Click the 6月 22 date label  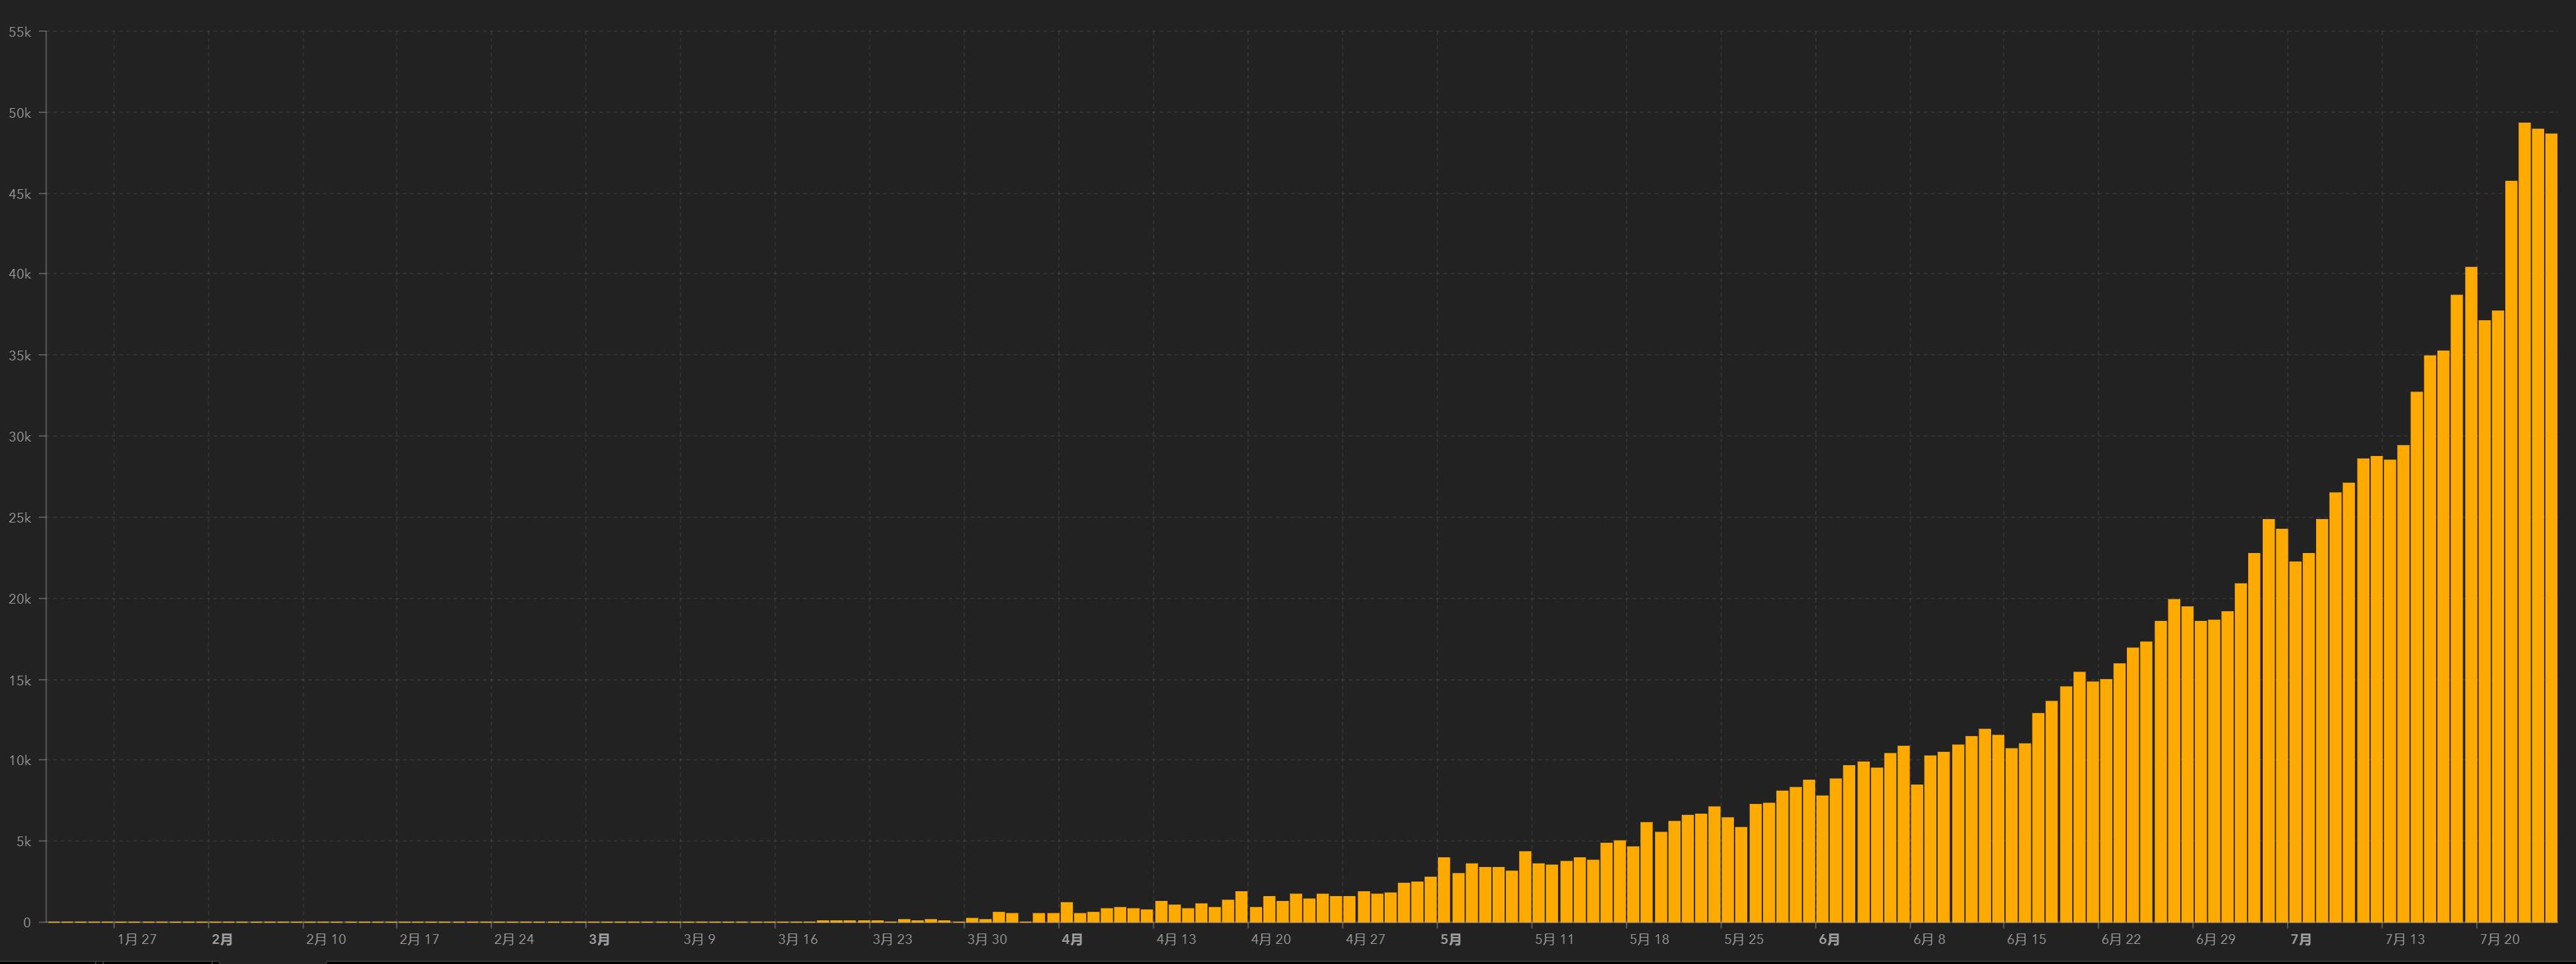[2121, 939]
